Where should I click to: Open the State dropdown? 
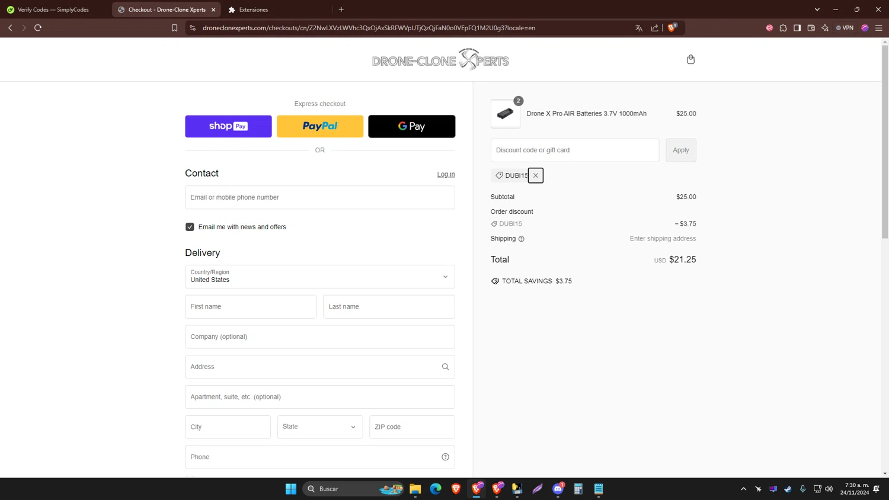[x=320, y=427]
